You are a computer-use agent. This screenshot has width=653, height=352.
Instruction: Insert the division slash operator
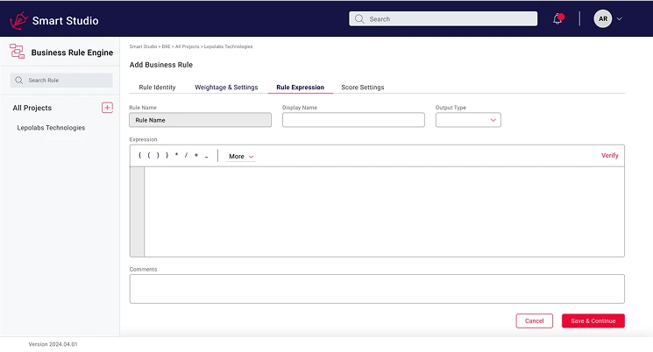click(x=186, y=156)
